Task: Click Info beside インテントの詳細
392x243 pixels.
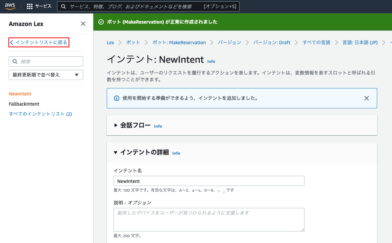Action: pos(176,153)
